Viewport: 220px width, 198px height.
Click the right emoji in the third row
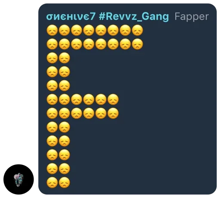click(64, 58)
